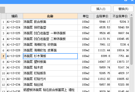The width and height of the screenshot is (135, 92).
Task: Click tax-exclusive price 7751.46
Action: [x=120, y=56]
